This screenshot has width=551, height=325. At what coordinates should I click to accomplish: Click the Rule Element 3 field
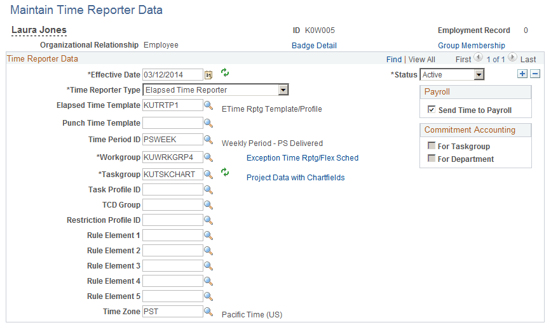click(x=172, y=266)
